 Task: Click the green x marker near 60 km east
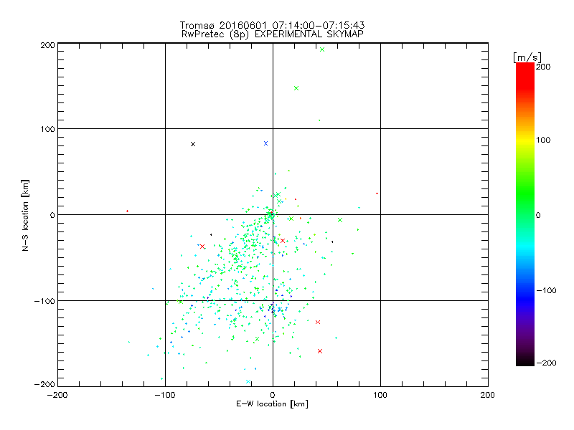coord(340,220)
